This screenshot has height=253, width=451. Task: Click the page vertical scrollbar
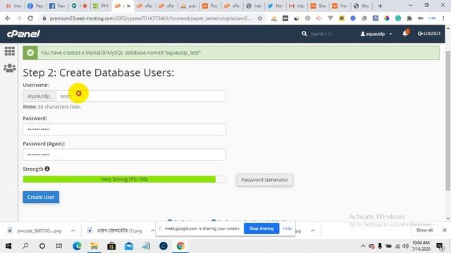point(448,120)
